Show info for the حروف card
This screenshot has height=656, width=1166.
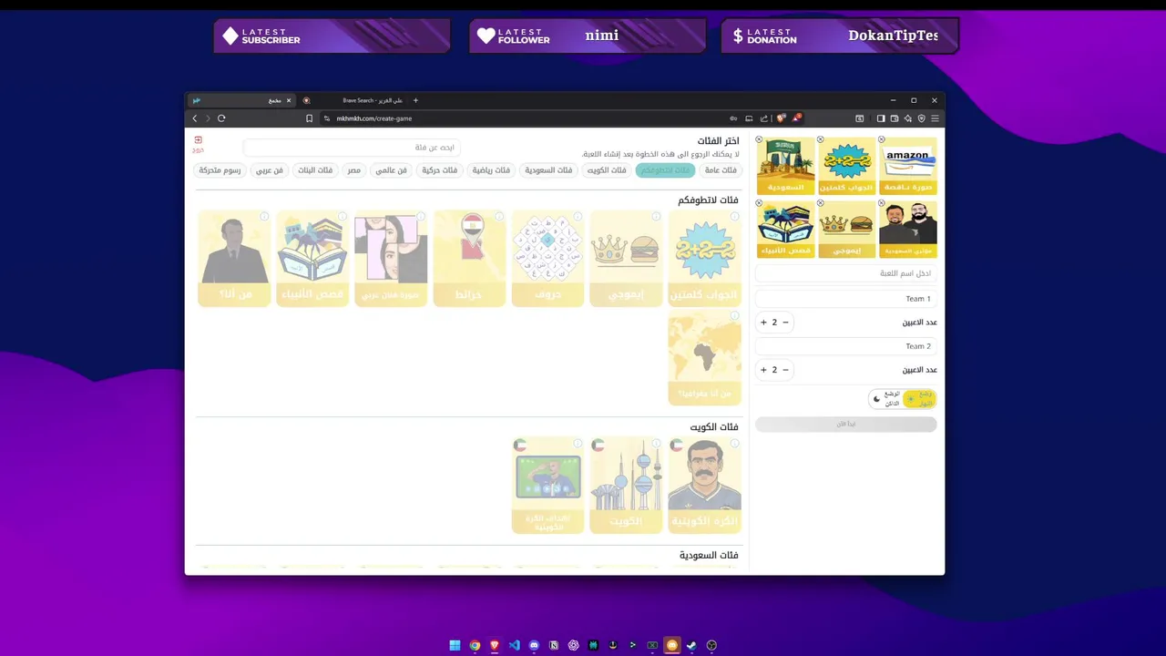pos(578,217)
